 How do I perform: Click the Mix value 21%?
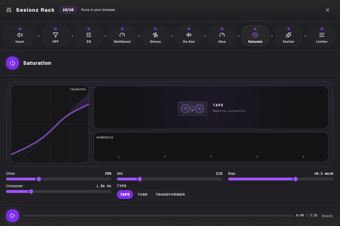click(219, 174)
